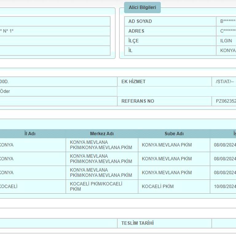Select the ADRES label cell
The height and width of the screenshot is (236, 236).
pos(170,31)
